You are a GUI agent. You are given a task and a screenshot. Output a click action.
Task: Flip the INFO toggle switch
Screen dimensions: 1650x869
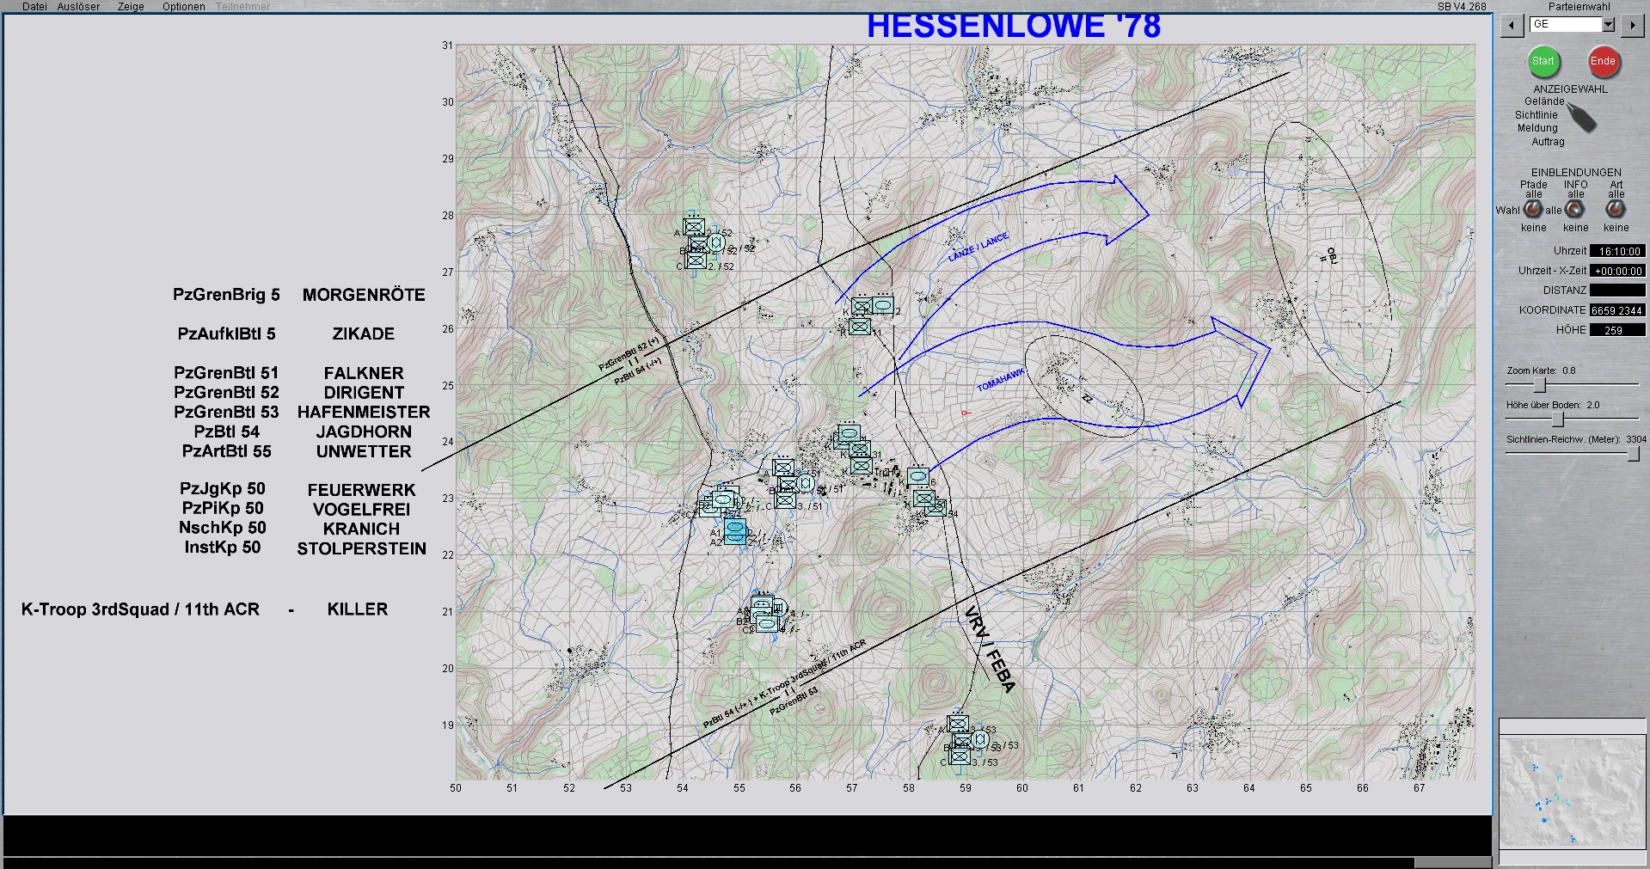(1574, 209)
